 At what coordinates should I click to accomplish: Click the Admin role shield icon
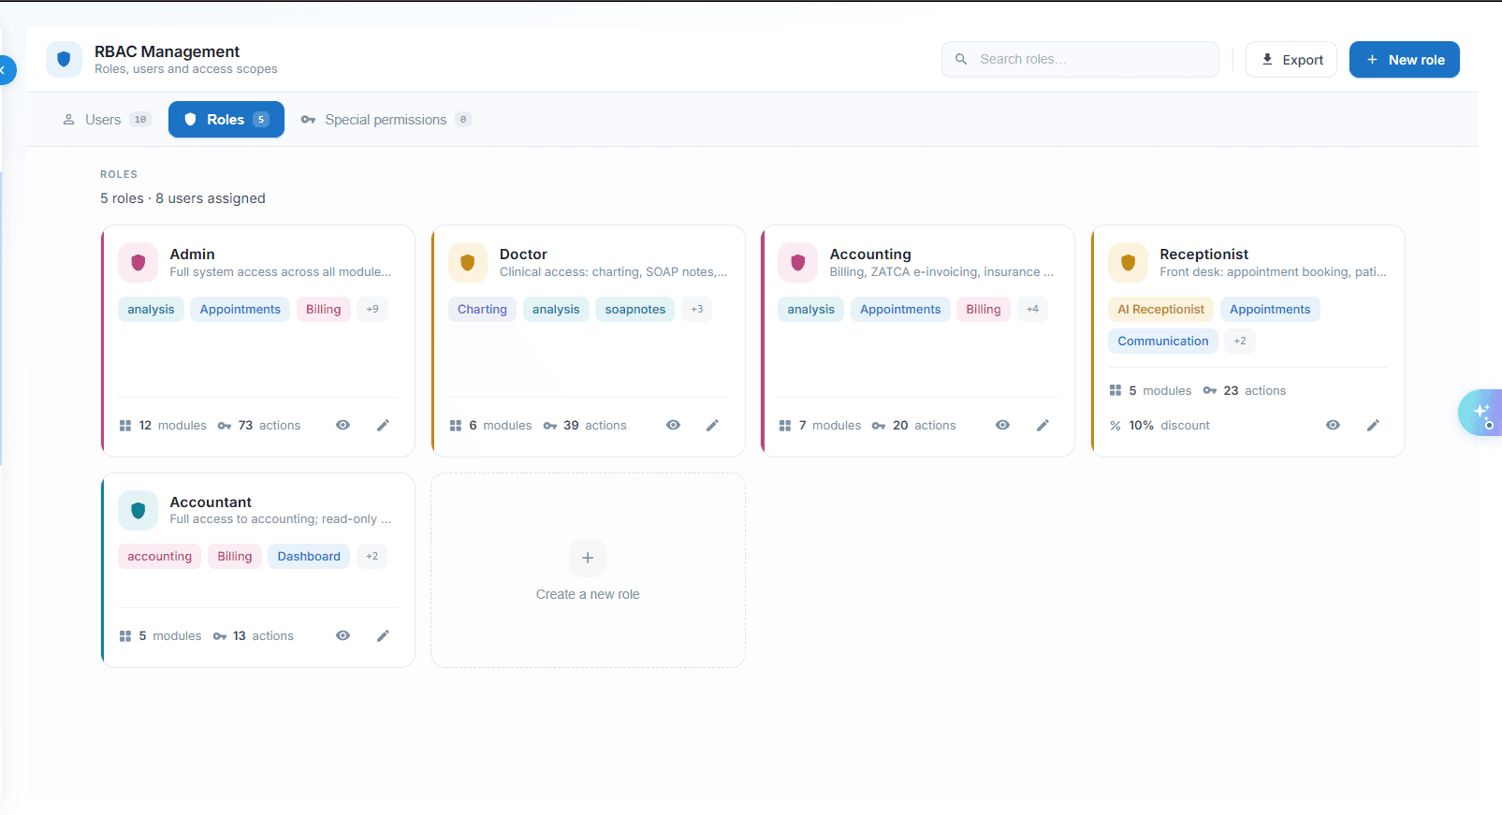point(138,263)
